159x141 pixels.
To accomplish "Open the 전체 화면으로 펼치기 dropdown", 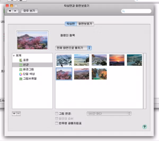I will point(73,48).
